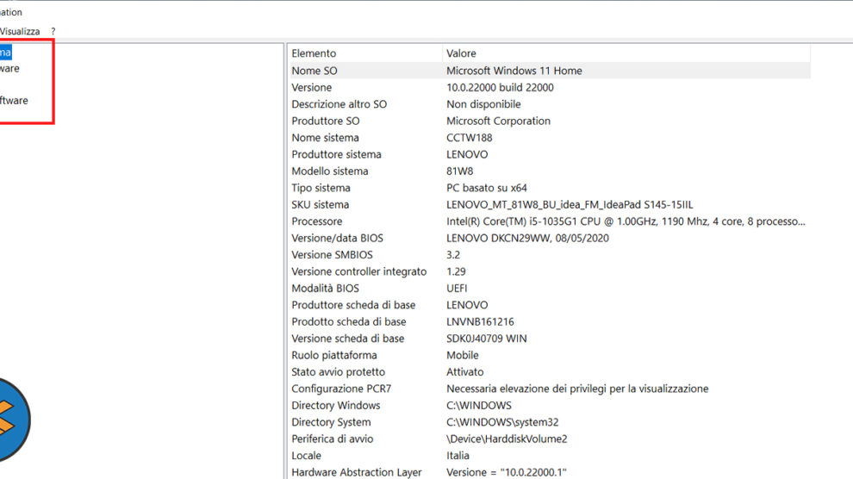Click the value 81W8

(460, 171)
